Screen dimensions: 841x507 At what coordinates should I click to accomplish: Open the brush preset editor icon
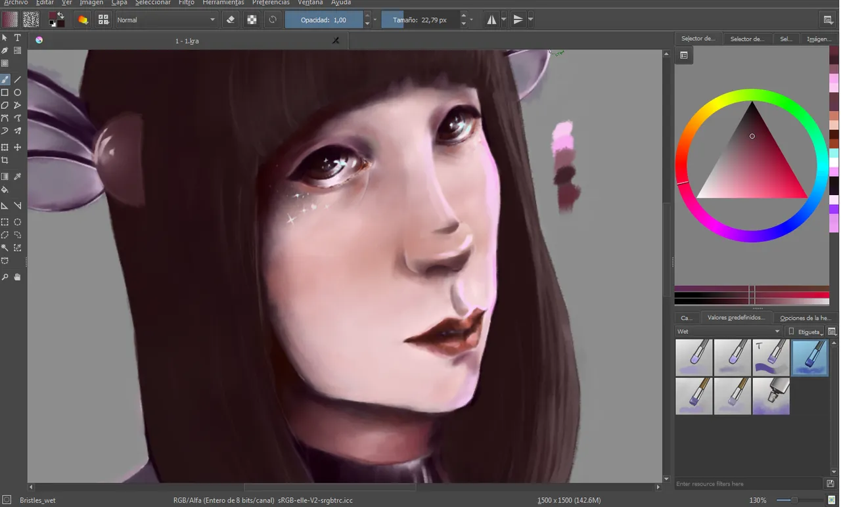(83, 20)
